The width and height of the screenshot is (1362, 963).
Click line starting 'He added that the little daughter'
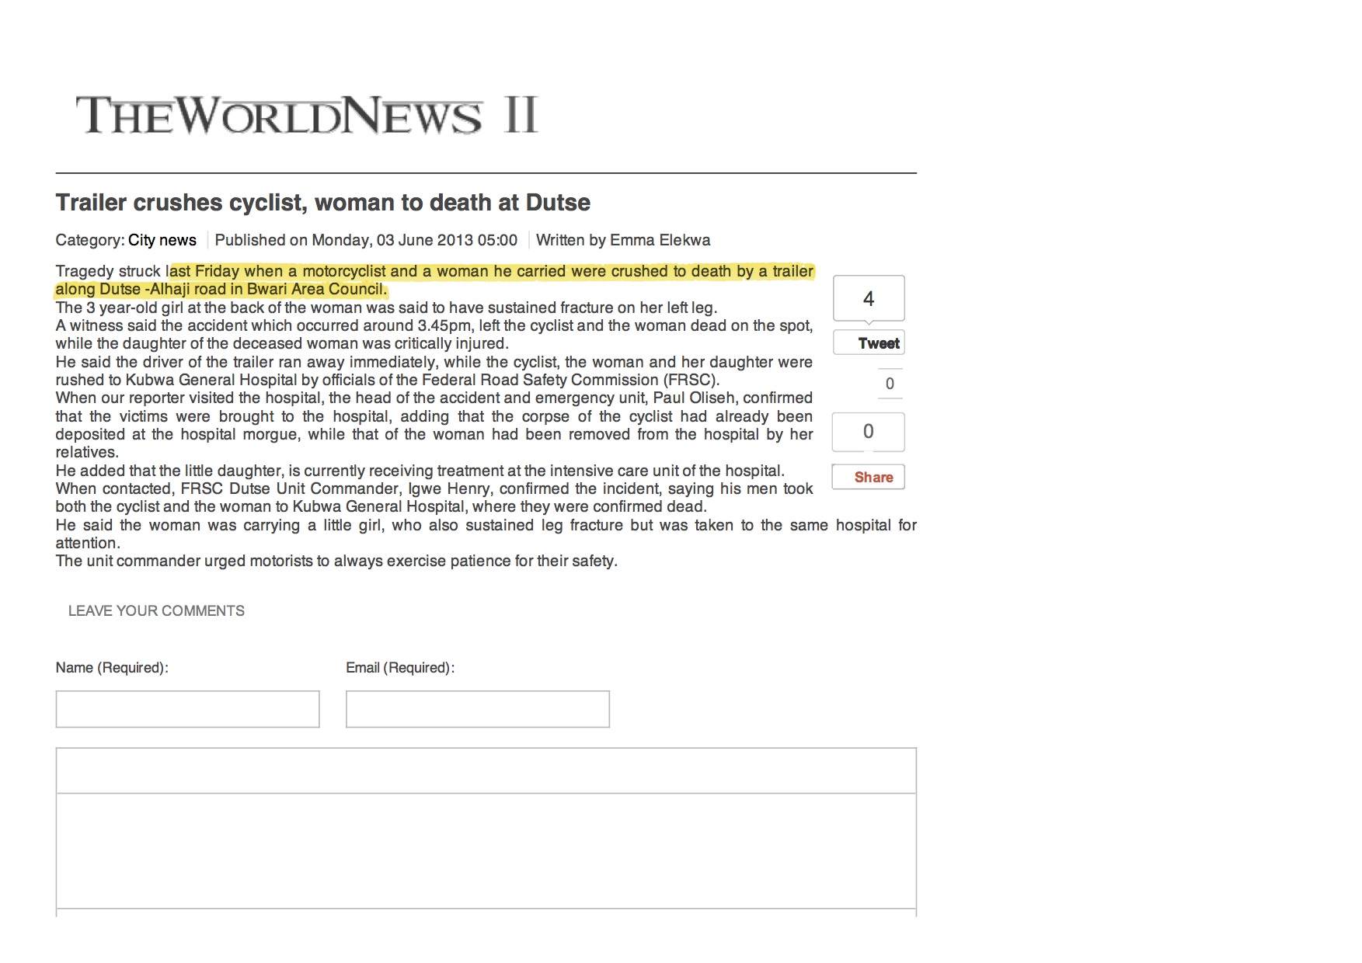click(420, 471)
